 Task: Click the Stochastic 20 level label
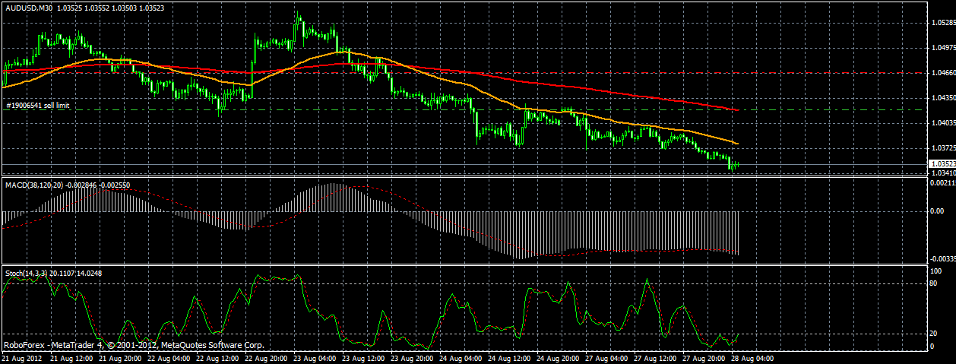[x=935, y=334]
